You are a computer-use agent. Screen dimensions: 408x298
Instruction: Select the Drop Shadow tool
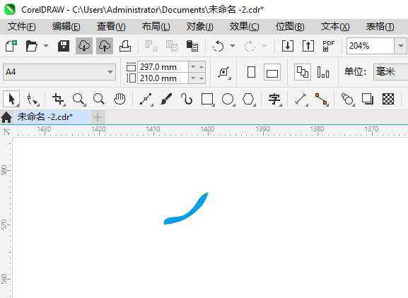pyautogui.click(x=368, y=99)
